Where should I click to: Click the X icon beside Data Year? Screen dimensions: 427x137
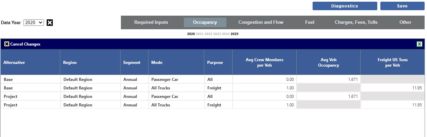pos(50,23)
